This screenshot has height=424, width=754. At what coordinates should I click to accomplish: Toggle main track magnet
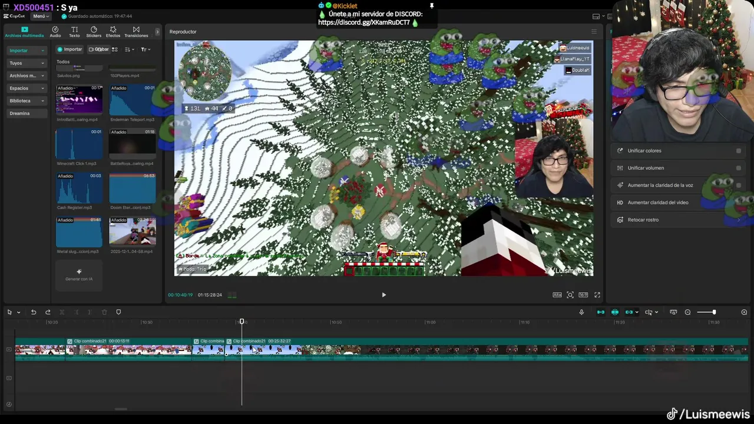[x=601, y=312]
